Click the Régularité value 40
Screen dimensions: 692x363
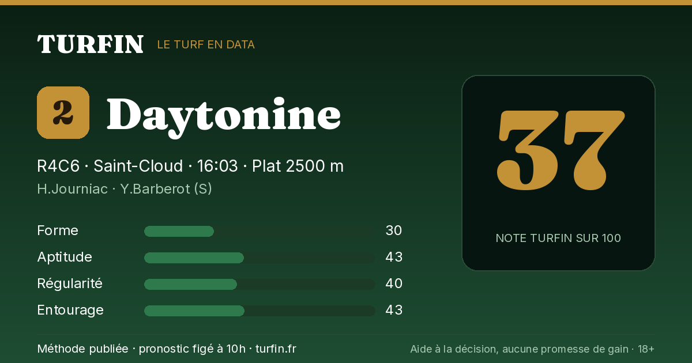[394, 283]
